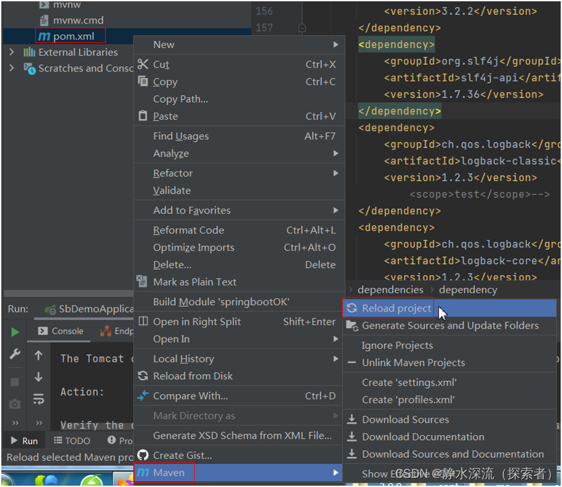Click the mvnw.cmd file icon

[x=44, y=20]
